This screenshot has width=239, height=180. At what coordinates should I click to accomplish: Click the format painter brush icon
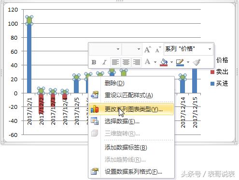coord(197,62)
